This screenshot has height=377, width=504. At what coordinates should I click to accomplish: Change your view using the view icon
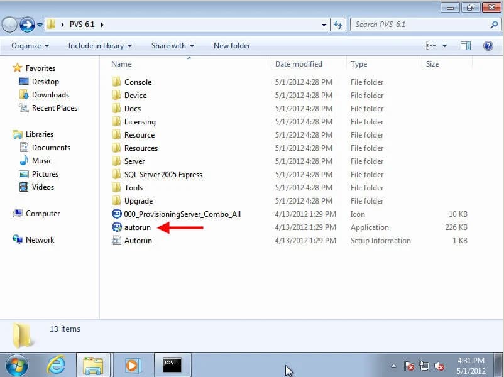(430, 46)
